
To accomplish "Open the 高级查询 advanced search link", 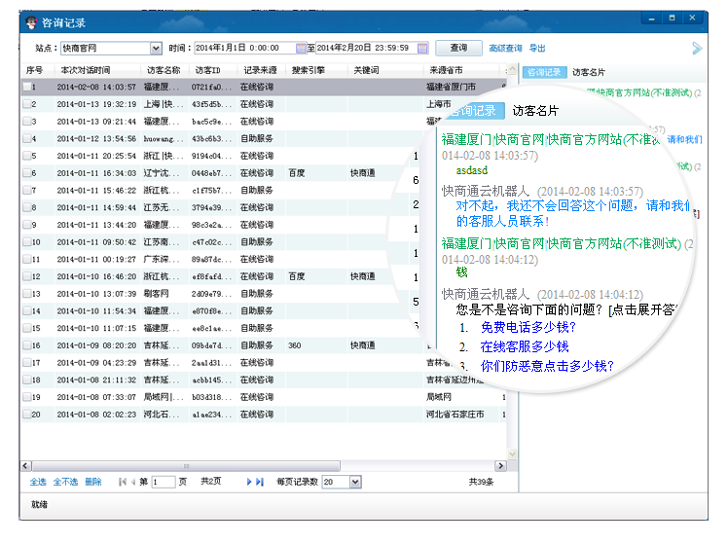I will [505, 48].
